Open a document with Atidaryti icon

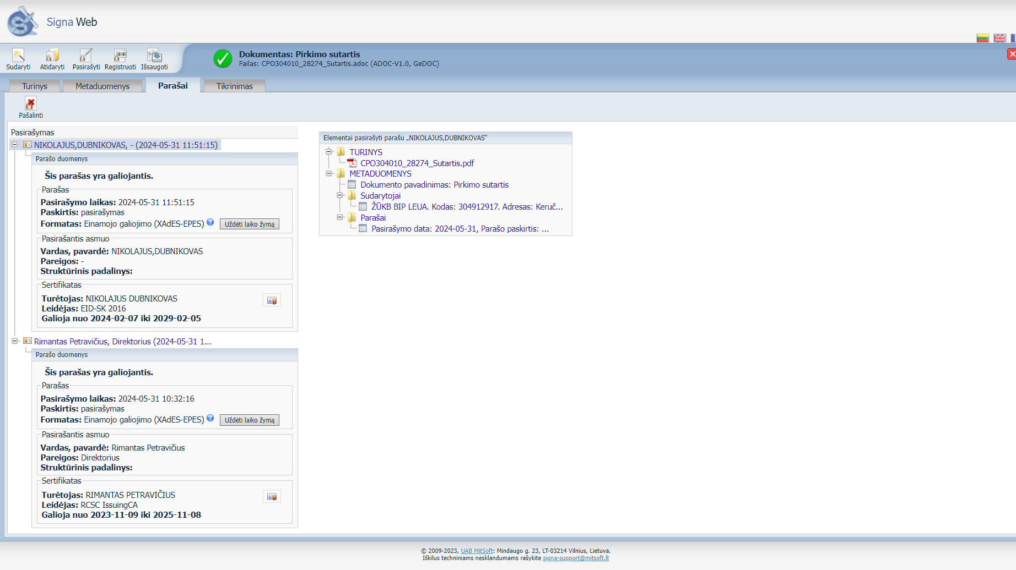click(52, 56)
